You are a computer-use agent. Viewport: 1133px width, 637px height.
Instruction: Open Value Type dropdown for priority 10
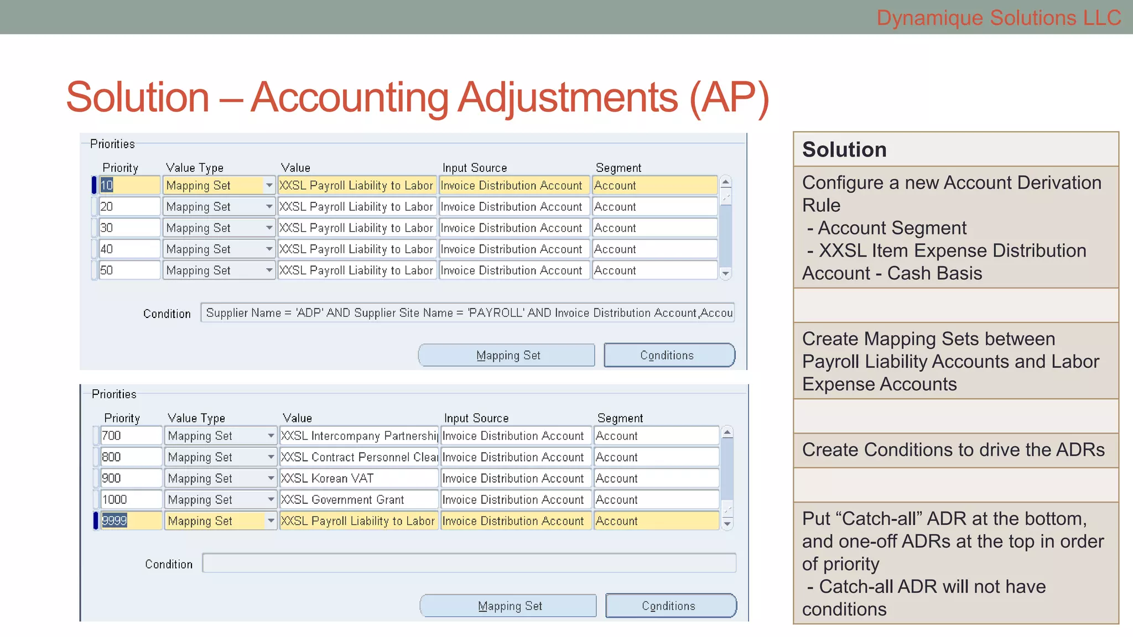point(269,185)
